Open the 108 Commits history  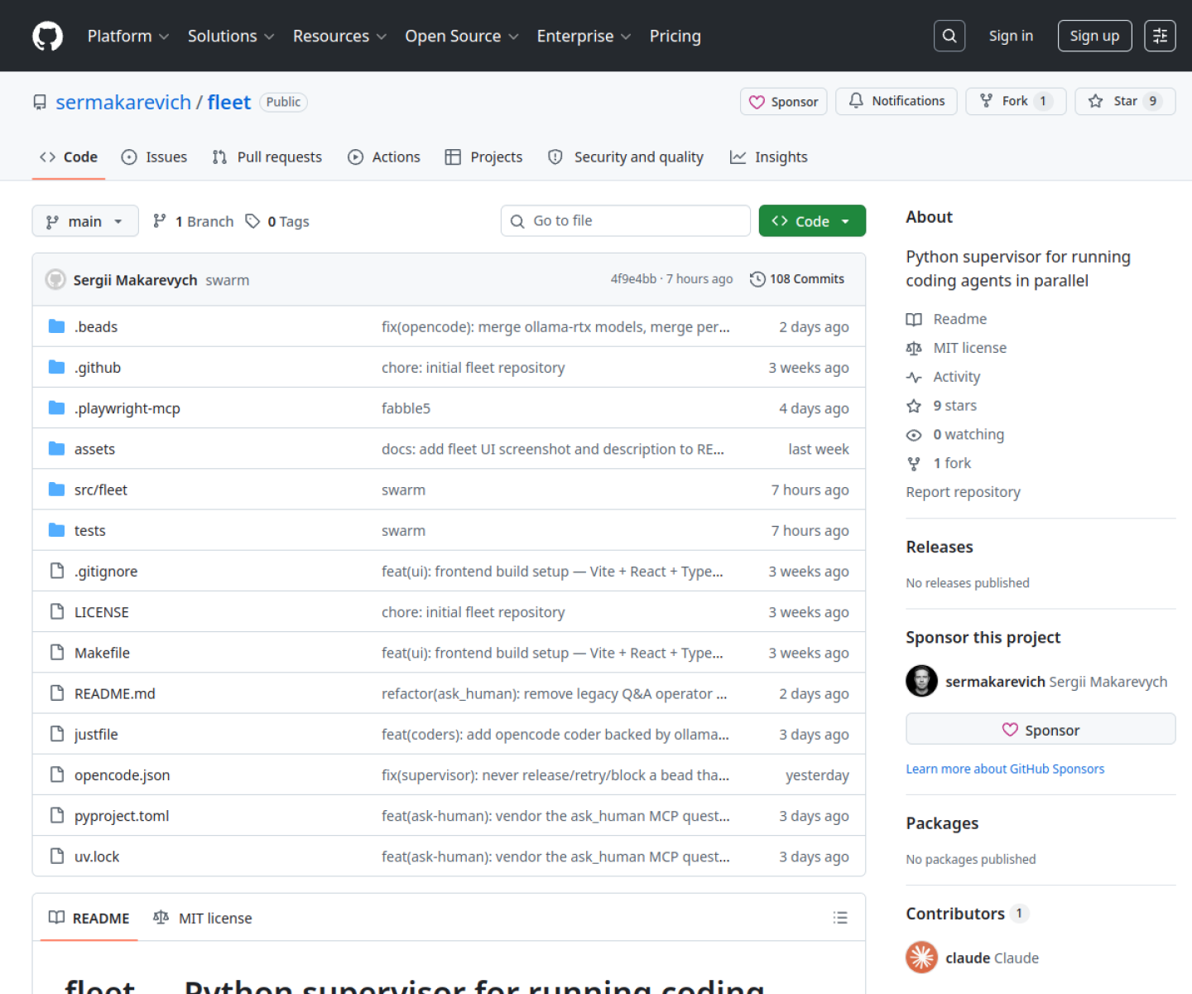tap(797, 279)
